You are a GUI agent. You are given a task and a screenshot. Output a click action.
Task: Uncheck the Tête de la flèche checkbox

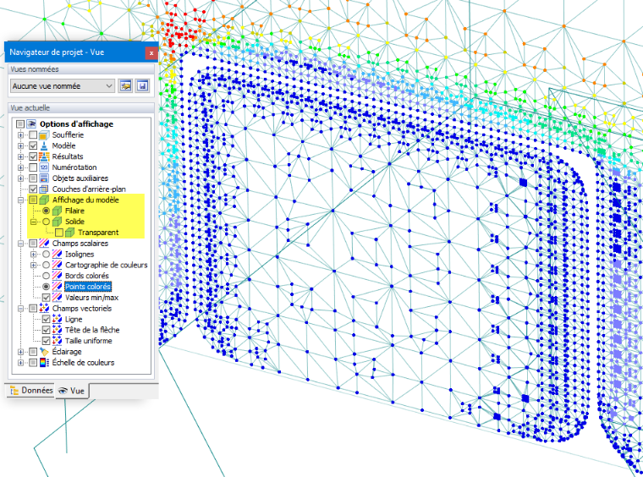(x=47, y=330)
